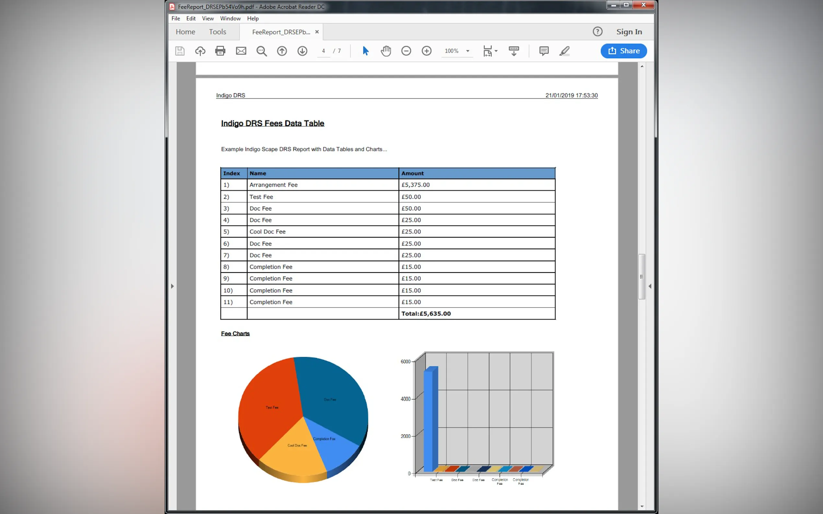Click the blue Share button
Image resolution: width=823 pixels, height=514 pixels.
click(x=623, y=51)
